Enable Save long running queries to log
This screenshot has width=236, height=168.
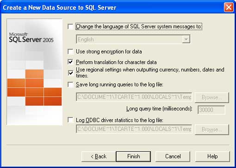point(70,84)
